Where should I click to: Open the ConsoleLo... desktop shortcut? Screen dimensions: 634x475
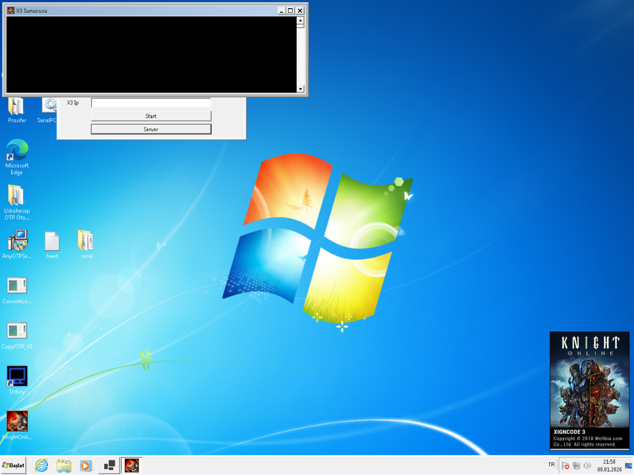click(x=17, y=290)
